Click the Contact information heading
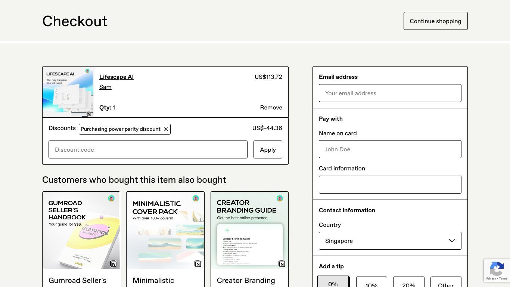510x287 pixels. click(347, 210)
